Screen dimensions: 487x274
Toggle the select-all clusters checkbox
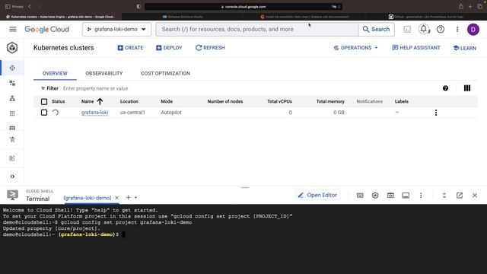(44, 101)
